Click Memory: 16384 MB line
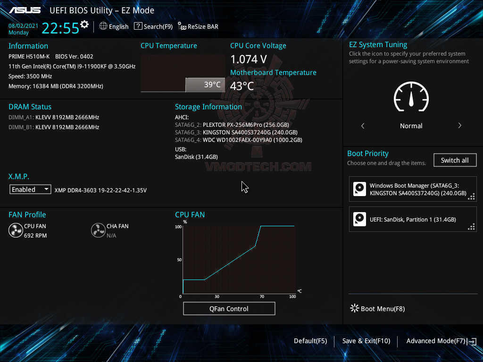483x362 pixels. click(x=56, y=86)
